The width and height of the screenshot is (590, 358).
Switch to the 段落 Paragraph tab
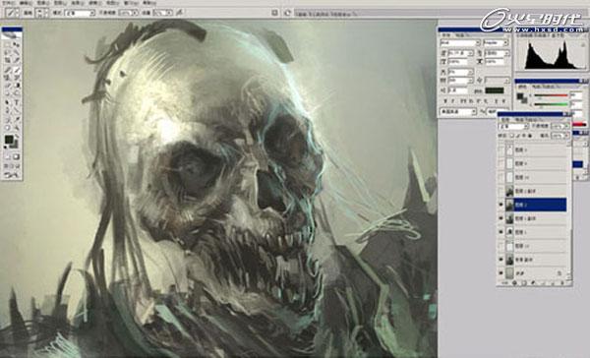(x=460, y=35)
